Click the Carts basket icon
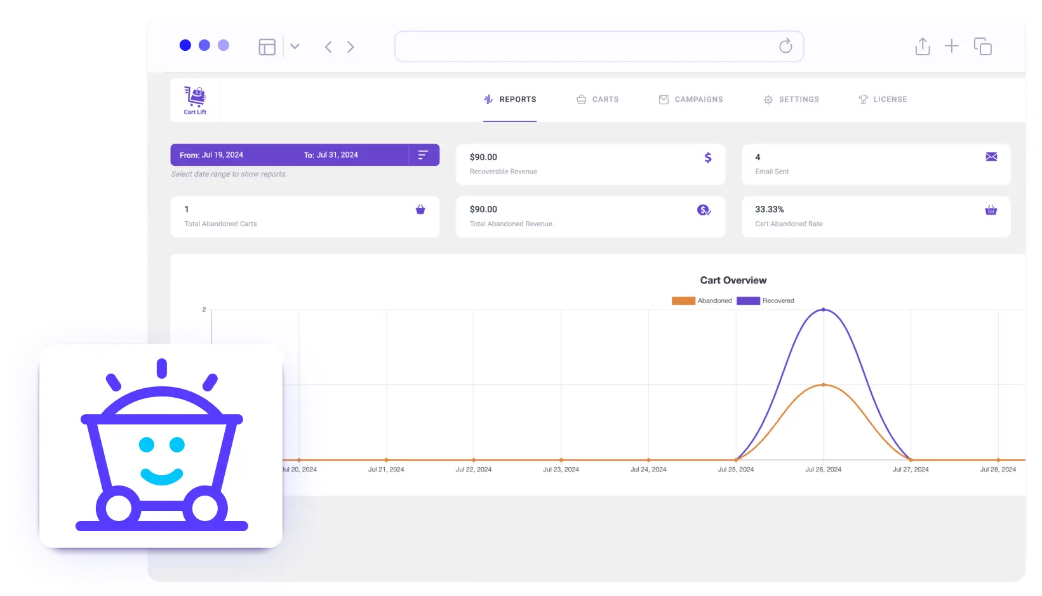This screenshot has height=596, width=1042. pos(581,100)
